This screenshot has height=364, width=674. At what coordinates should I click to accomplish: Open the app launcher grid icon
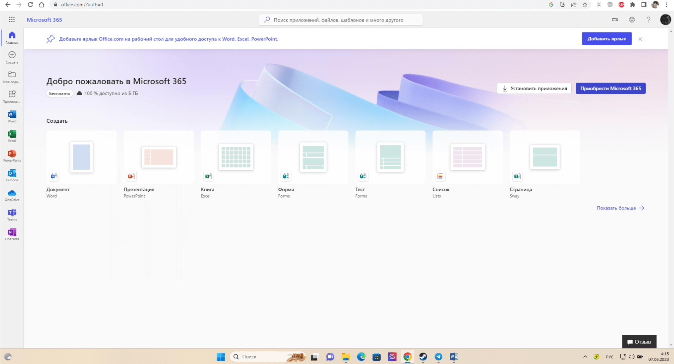click(x=12, y=20)
